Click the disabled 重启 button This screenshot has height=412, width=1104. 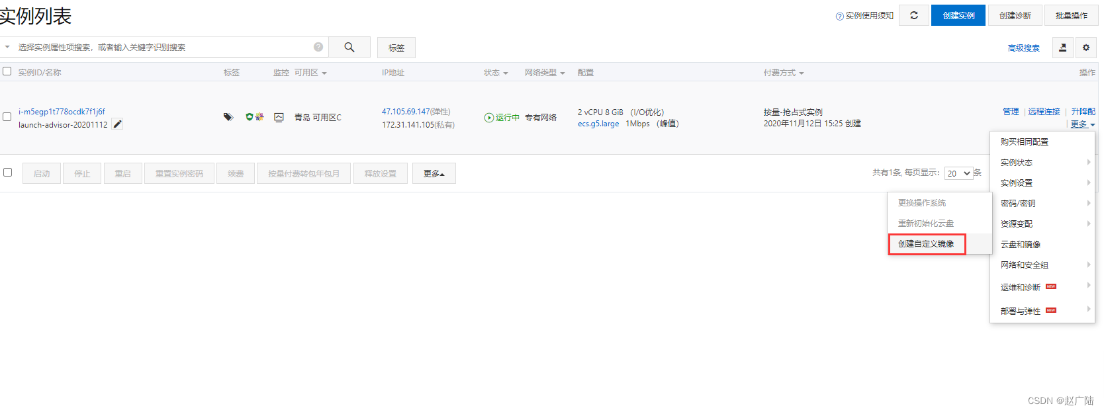123,173
